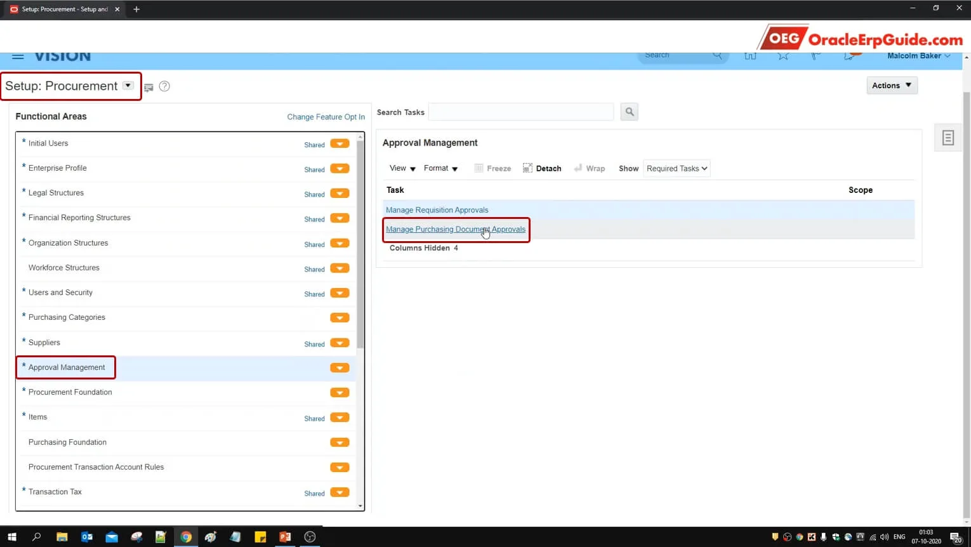Click Shared link for Suppliers

pyautogui.click(x=314, y=344)
